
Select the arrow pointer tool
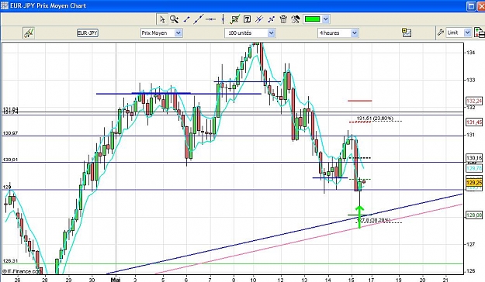(161, 19)
